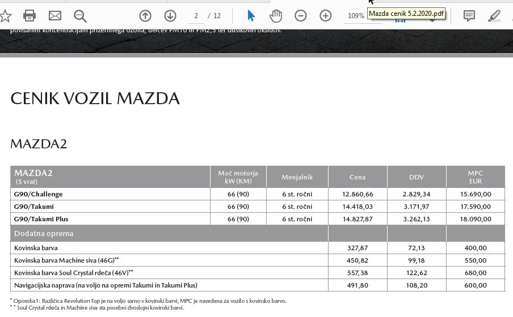Click the 6 st. ročni cell for G90/Takumi
Screen dimensions: 513x317
pos(297,206)
